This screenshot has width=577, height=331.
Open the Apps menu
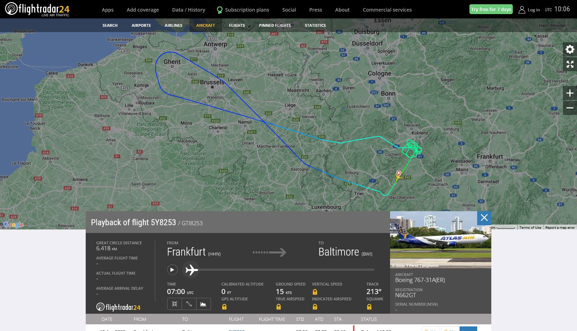tap(108, 10)
